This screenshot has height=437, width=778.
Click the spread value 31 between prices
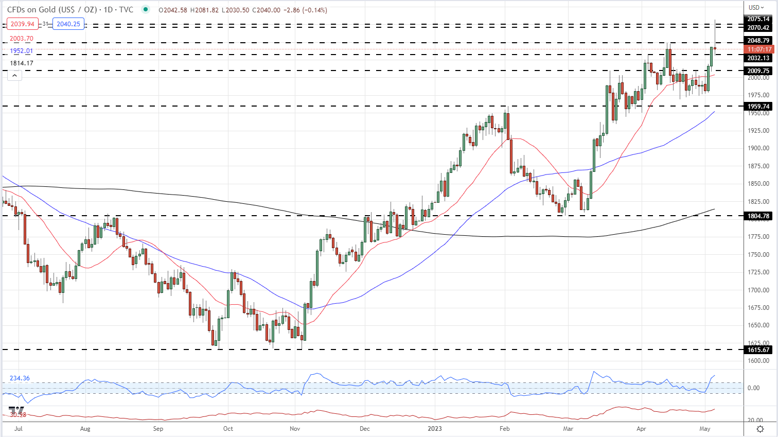point(45,24)
